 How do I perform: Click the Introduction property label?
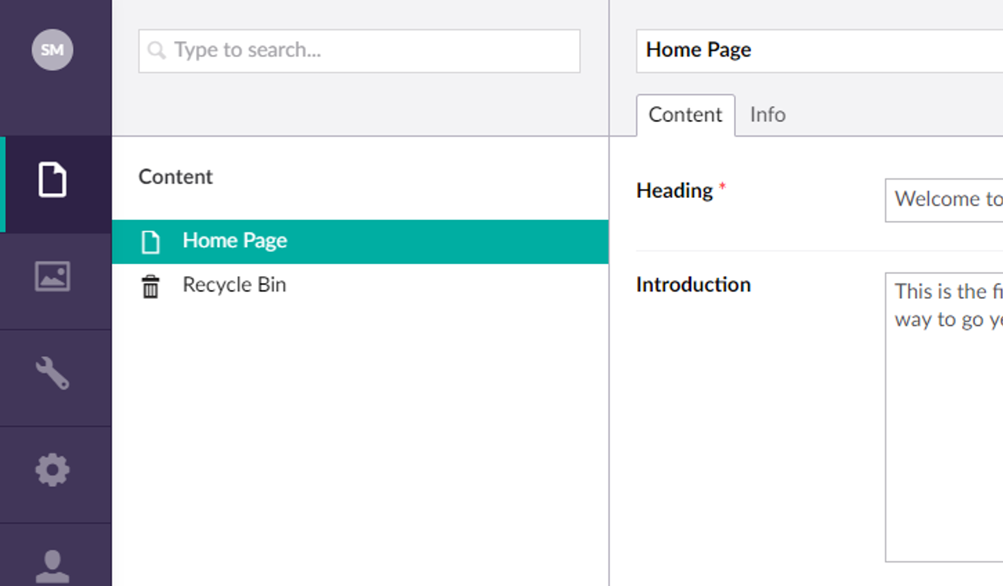(693, 285)
